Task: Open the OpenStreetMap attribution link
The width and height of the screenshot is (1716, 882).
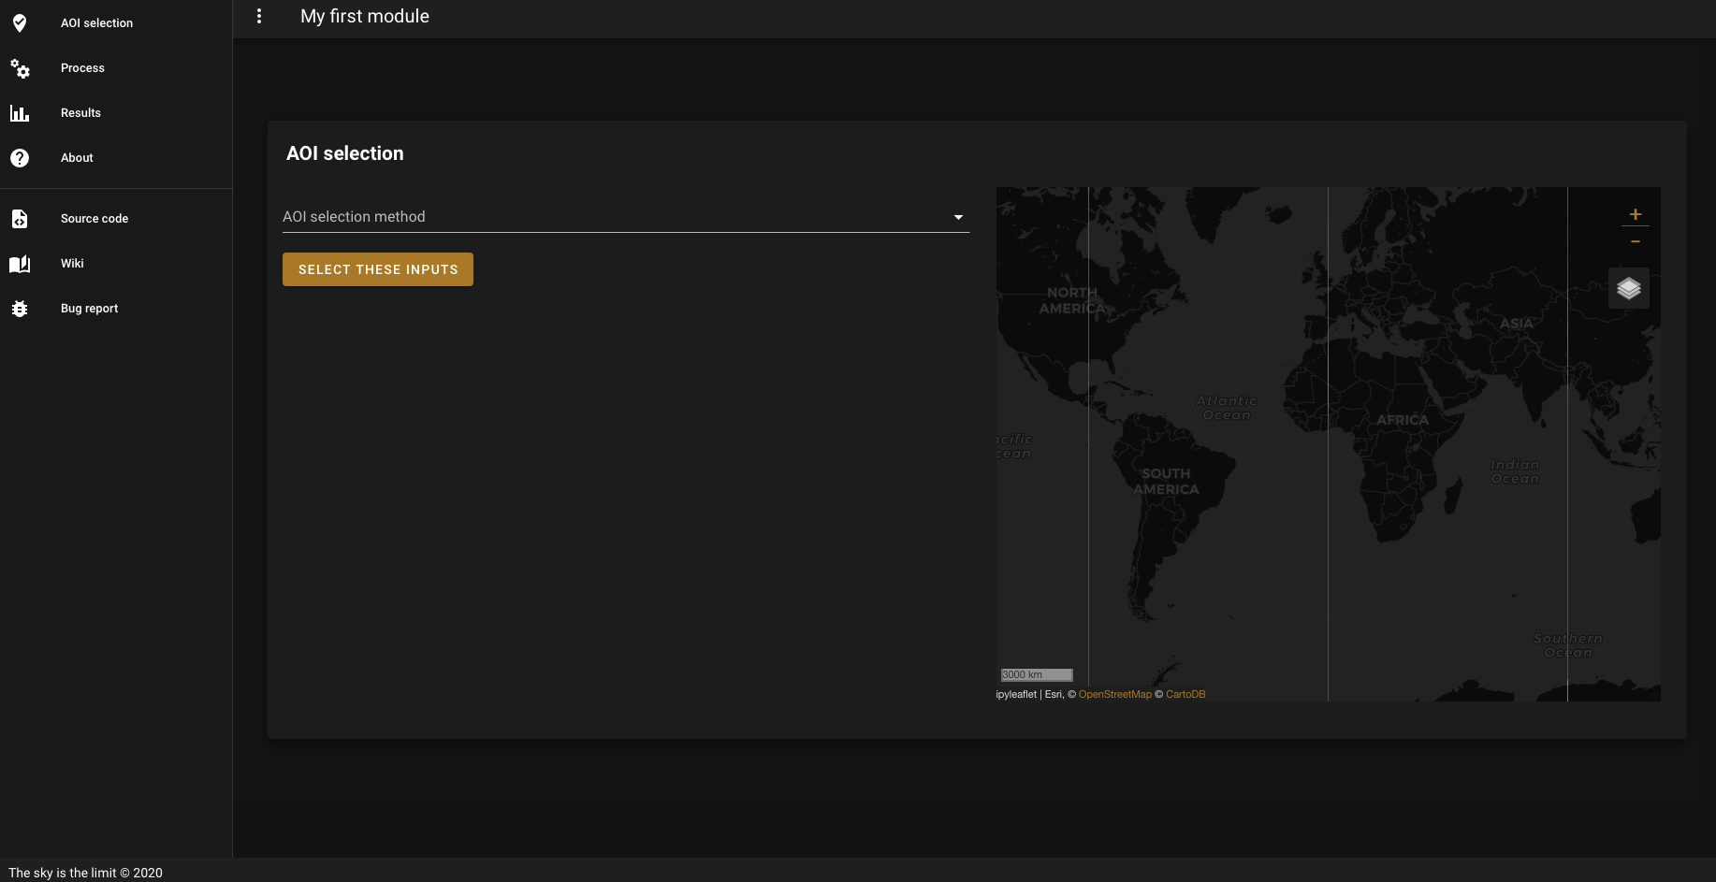Action: coord(1115,694)
